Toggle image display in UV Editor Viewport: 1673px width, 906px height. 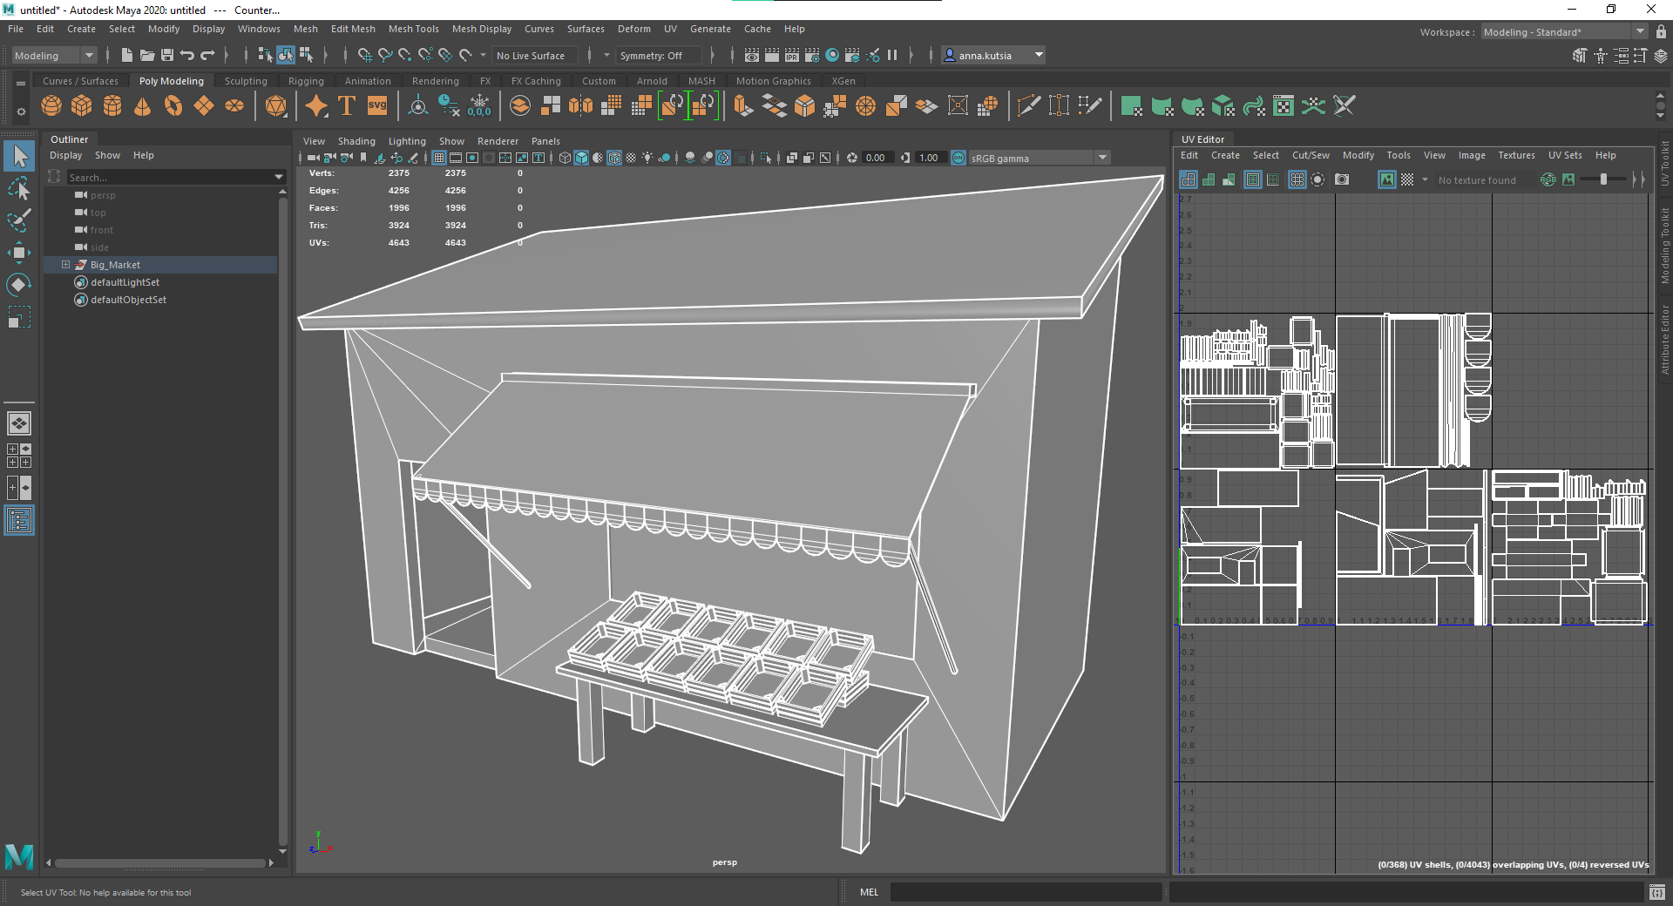click(x=1387, y=179)
